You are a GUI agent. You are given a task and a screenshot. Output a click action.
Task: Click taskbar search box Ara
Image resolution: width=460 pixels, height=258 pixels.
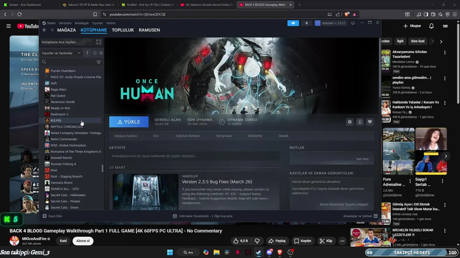pyautogui.click(x=188, y=252)
